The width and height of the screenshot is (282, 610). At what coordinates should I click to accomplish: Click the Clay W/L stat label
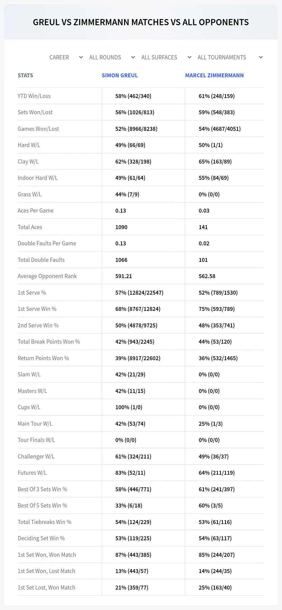tap(28, 162)
